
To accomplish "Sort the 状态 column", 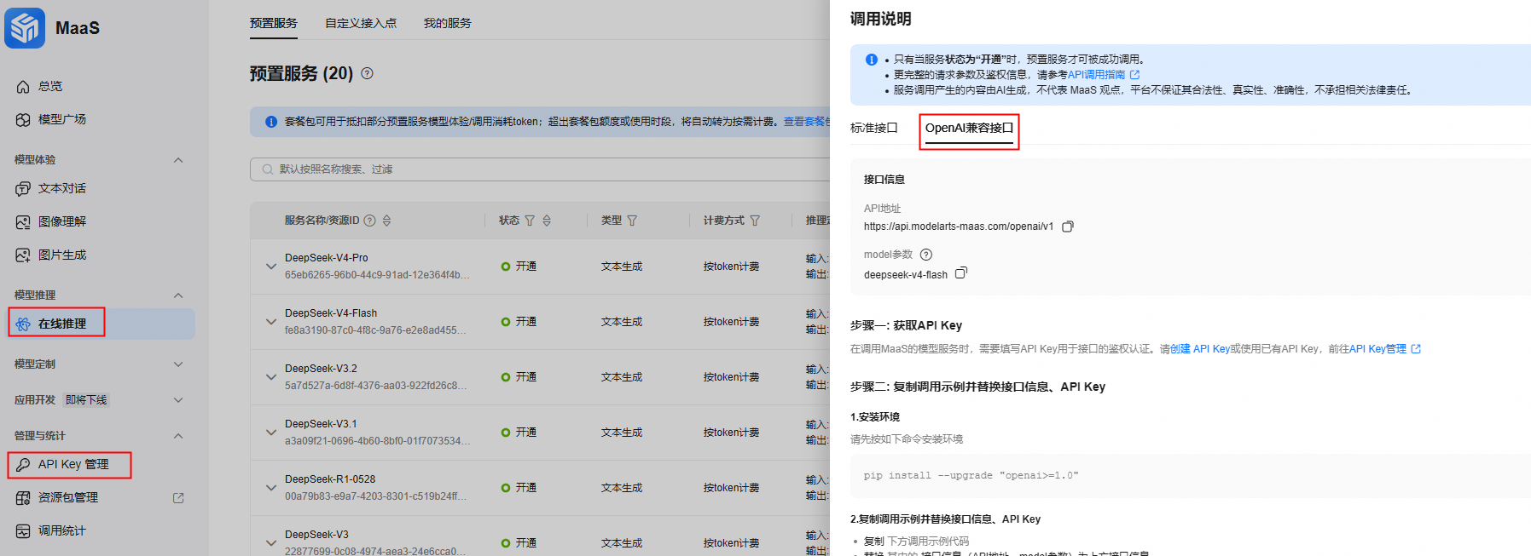I will pyautogui.click(x=547, y=221).
